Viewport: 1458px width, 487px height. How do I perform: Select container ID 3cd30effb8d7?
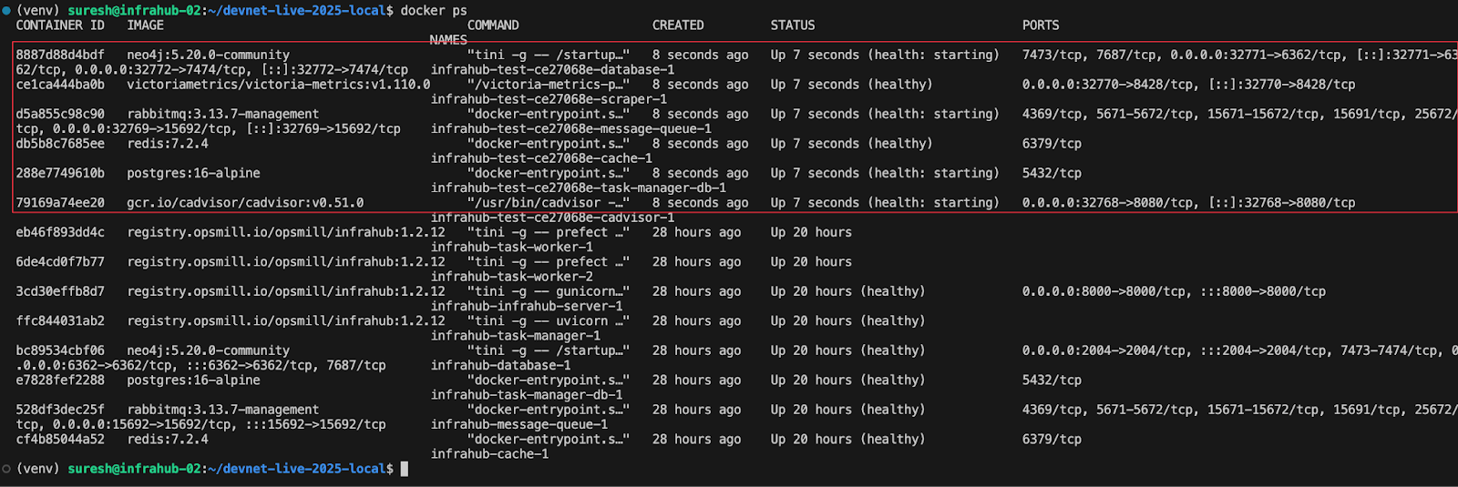coord(60,291)
